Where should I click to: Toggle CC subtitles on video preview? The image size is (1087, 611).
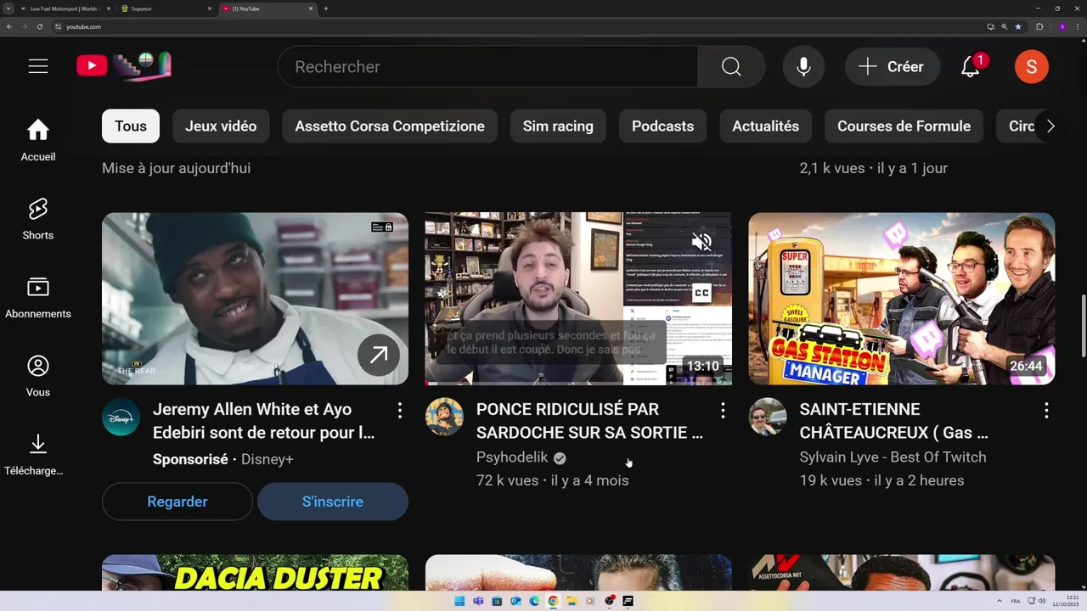point(701,294)
